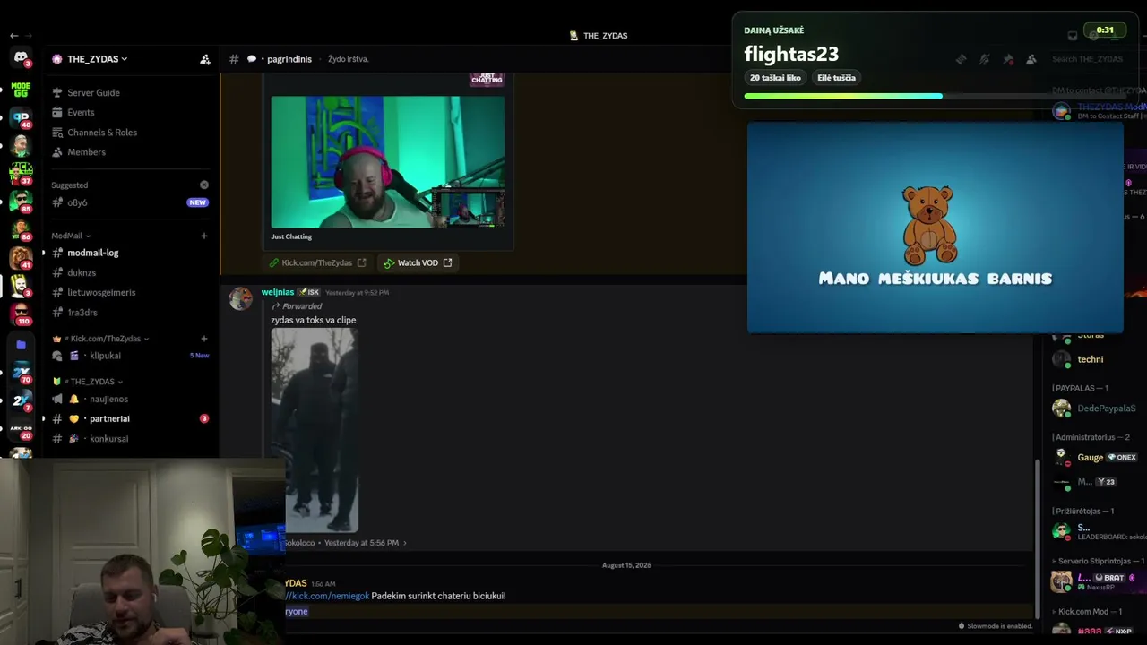Add a channel to ModMail category
This screenshot has height=645, width=1147.
(204, 236)
